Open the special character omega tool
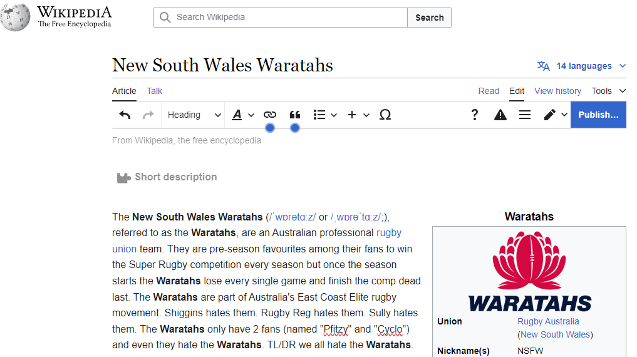This screenshot has width=637, height=357. click(385, 115)
